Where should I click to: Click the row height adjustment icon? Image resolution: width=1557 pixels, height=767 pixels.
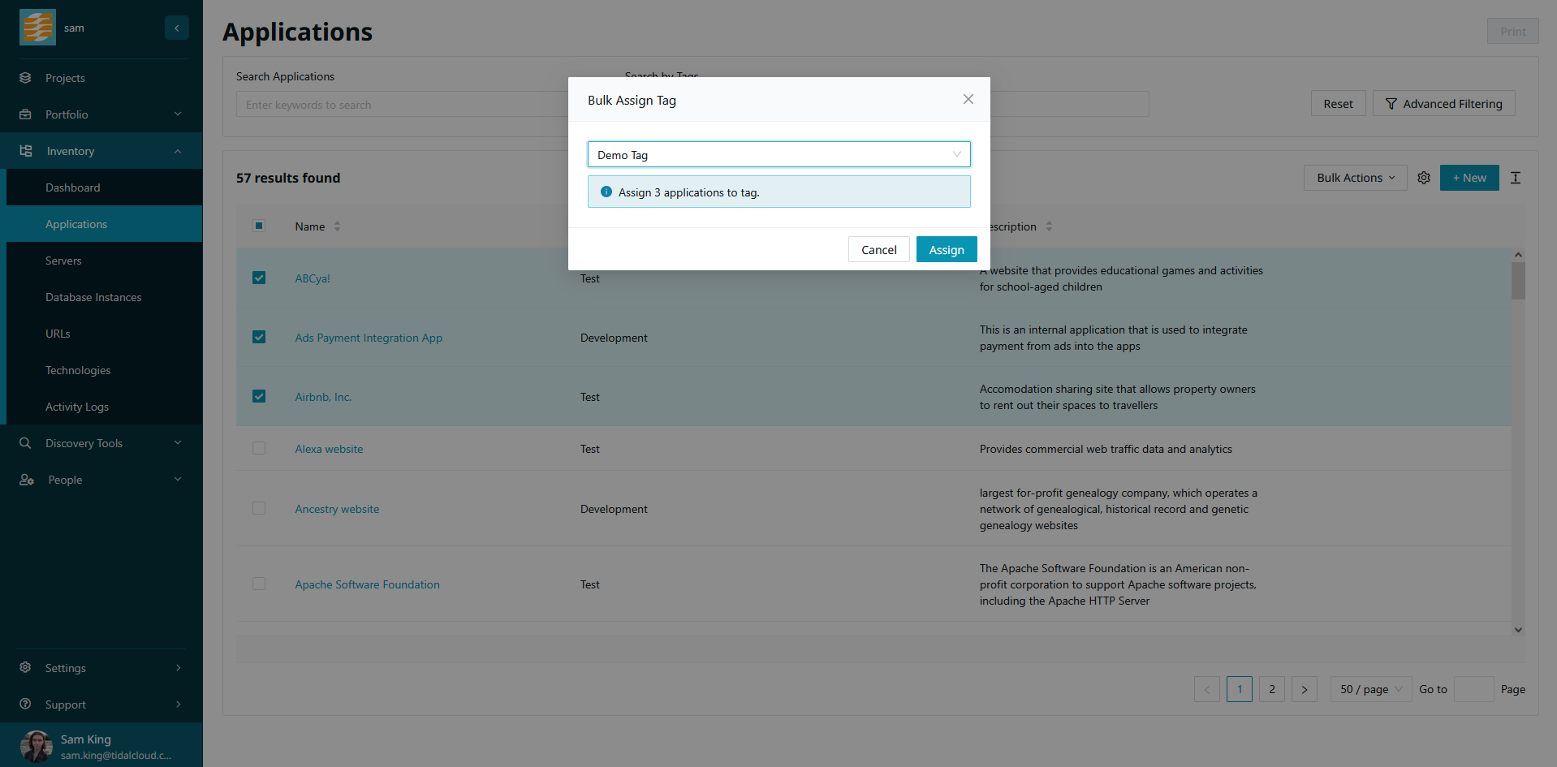click(x=1516, y=178)
